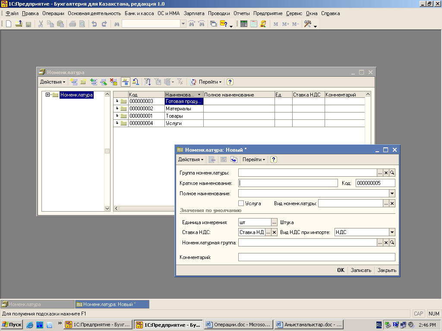Click the Код field with 000000005
Image resolution: width=442 pixels, height=331 pixels.
[375, 183]
